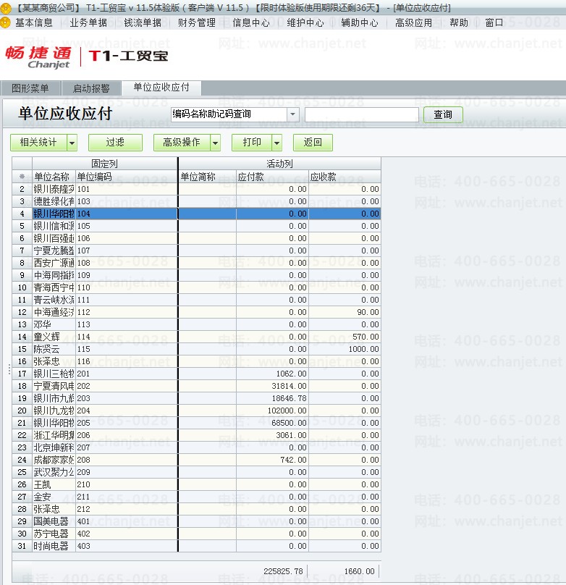Select the 苏宁电器 row
Viewport: 566px width, 585px height.
196,534
